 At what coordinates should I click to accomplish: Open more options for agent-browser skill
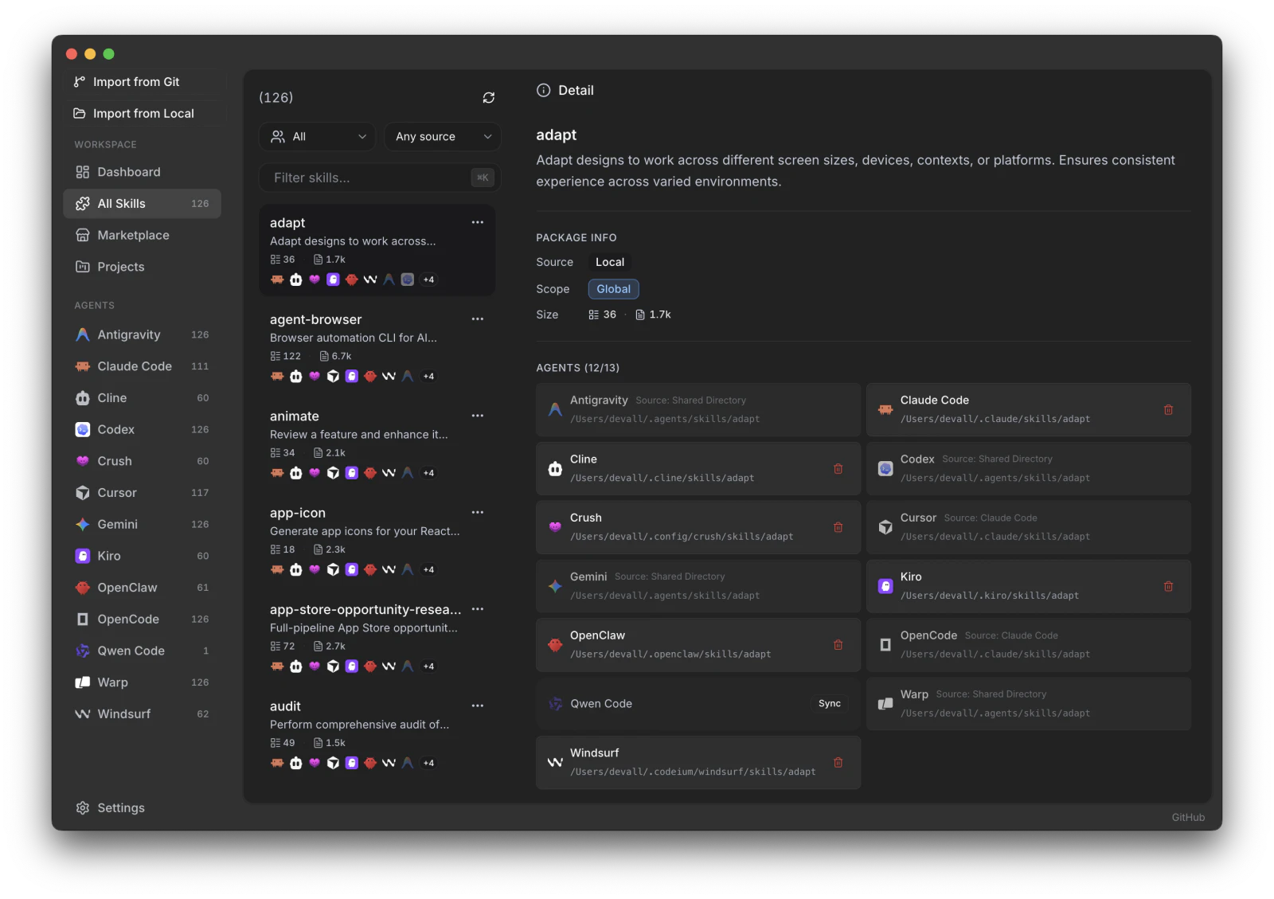tap(477, 319)
